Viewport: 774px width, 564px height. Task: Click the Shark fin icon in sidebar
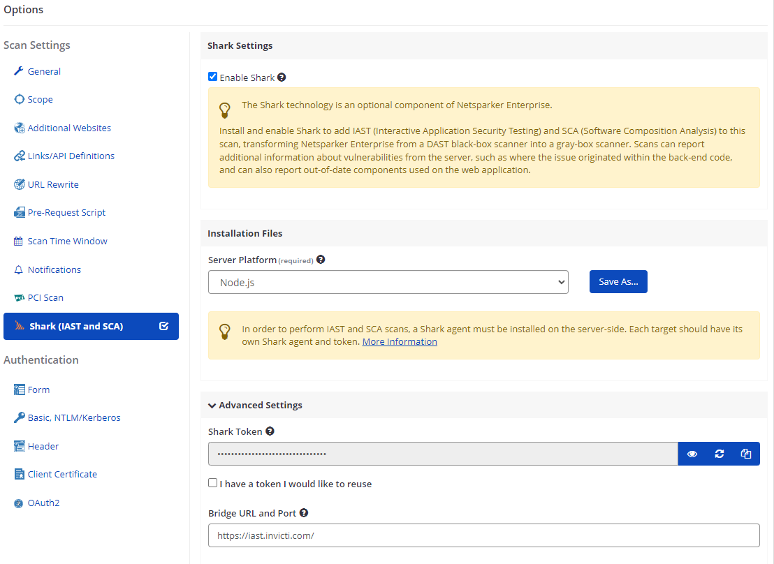point(20,326)
